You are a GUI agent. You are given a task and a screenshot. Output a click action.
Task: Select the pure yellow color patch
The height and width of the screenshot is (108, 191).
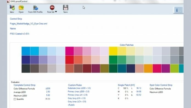(113, 51)
